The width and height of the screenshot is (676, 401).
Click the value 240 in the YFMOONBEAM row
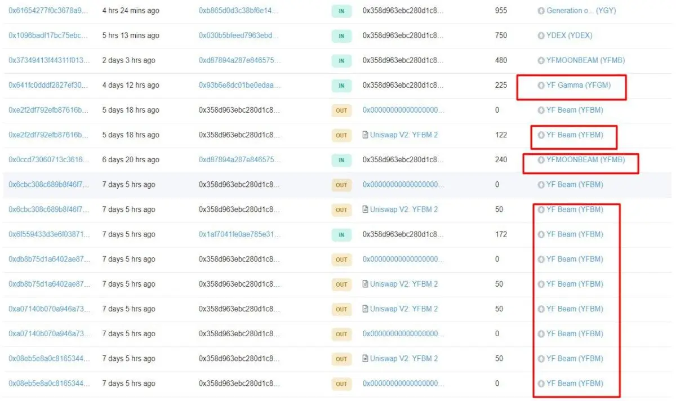click(x=501, y=159)
